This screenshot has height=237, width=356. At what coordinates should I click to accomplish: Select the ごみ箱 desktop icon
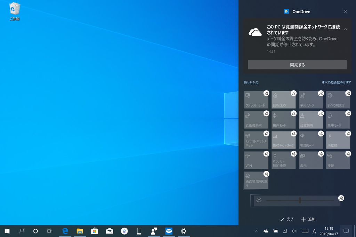15,11
